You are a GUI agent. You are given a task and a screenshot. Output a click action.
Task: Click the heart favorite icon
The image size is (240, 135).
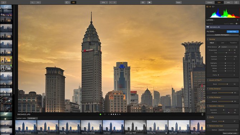[105, 114]
